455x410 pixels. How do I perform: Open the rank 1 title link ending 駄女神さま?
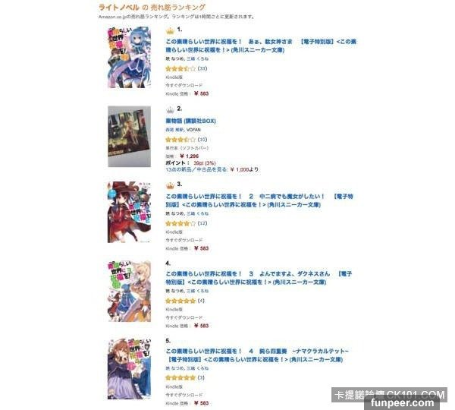coord(261,46)
